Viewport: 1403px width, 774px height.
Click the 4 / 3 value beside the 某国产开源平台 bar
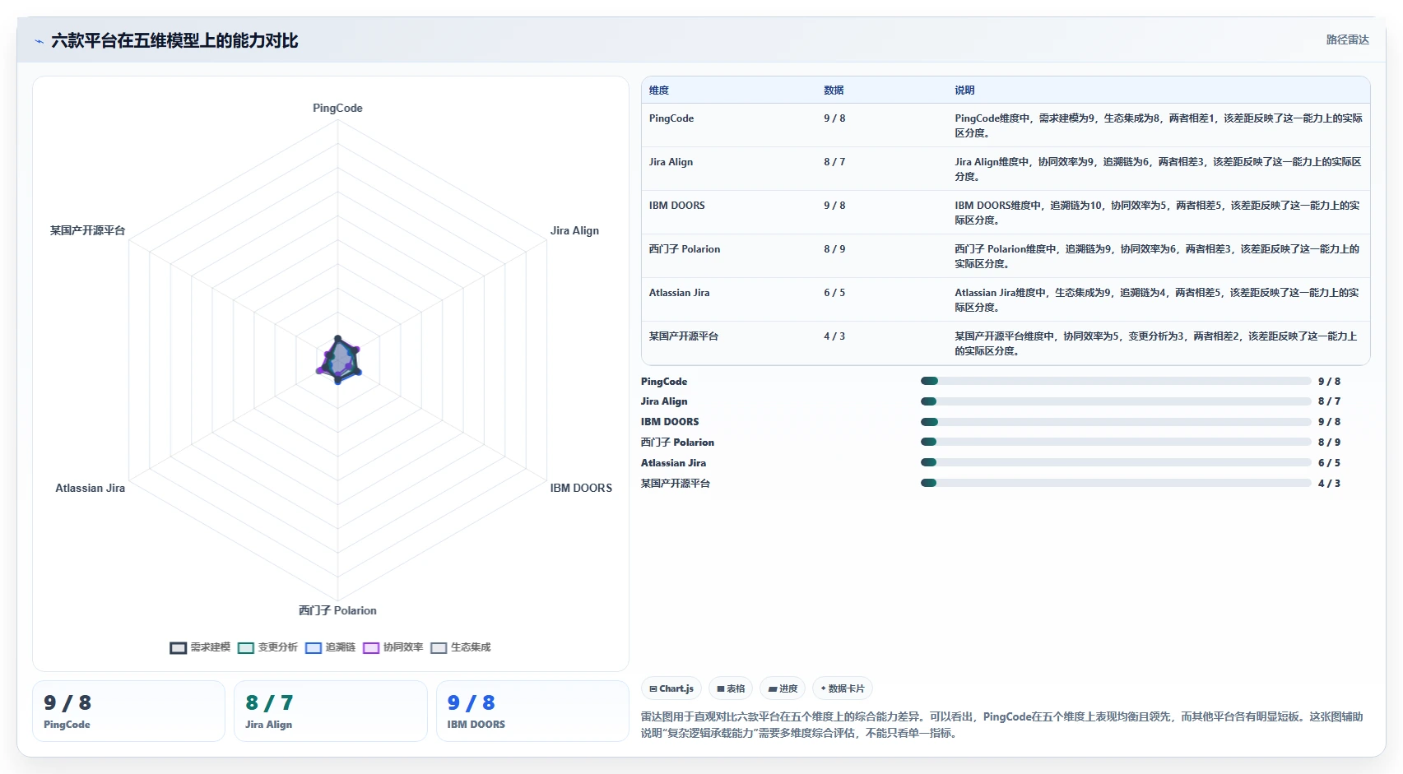click(1329, 483)
